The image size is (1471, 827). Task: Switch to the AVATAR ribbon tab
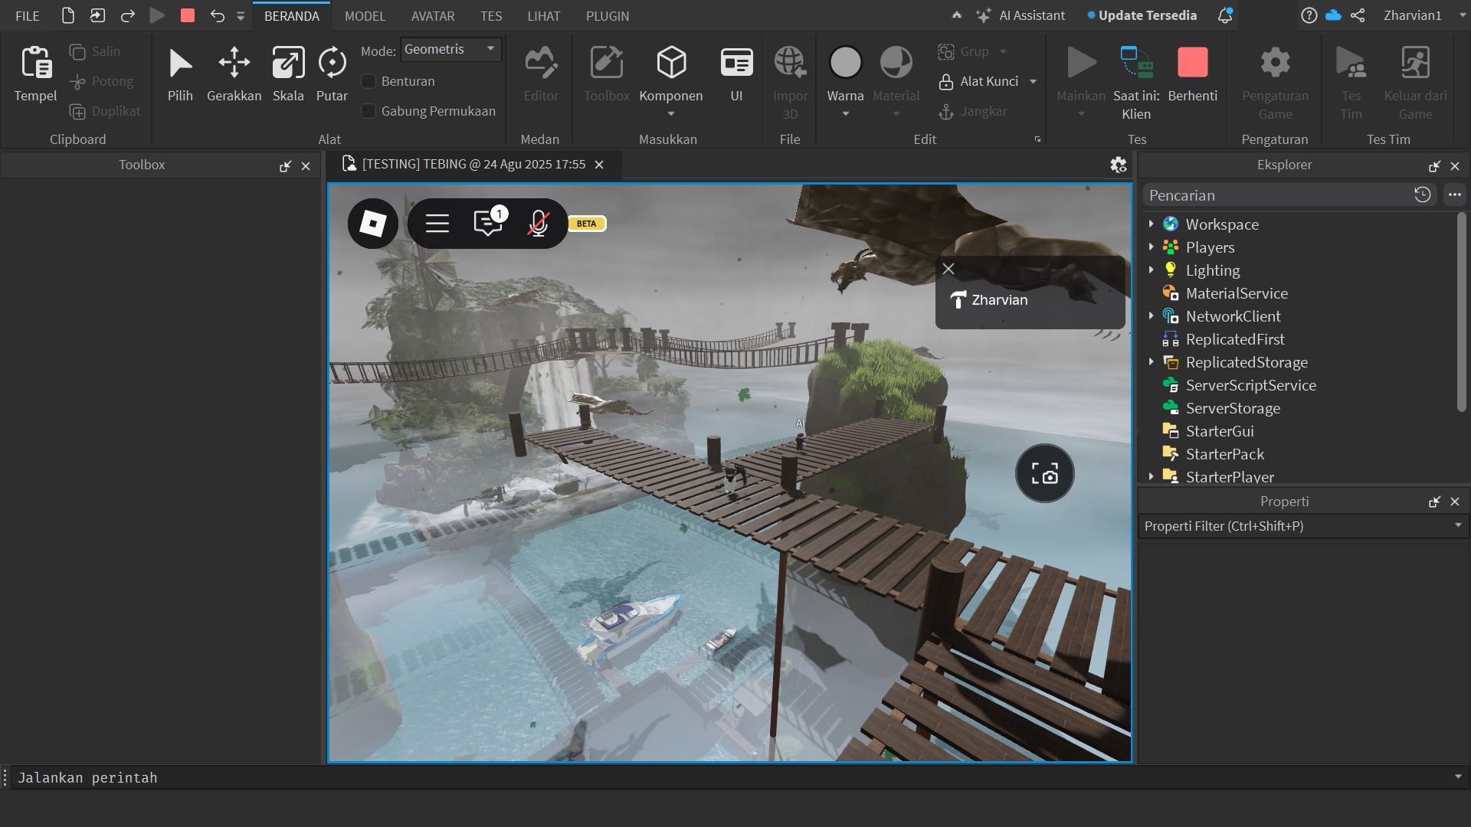click(433, 16)
